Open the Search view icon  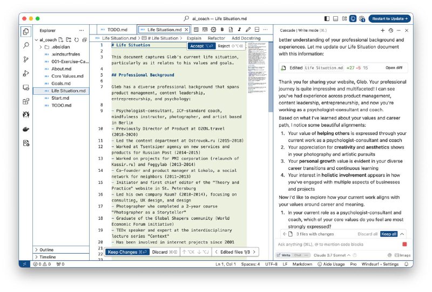[26, 45]
